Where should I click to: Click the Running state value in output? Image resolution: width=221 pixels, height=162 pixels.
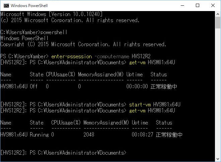tap(39, 135)
